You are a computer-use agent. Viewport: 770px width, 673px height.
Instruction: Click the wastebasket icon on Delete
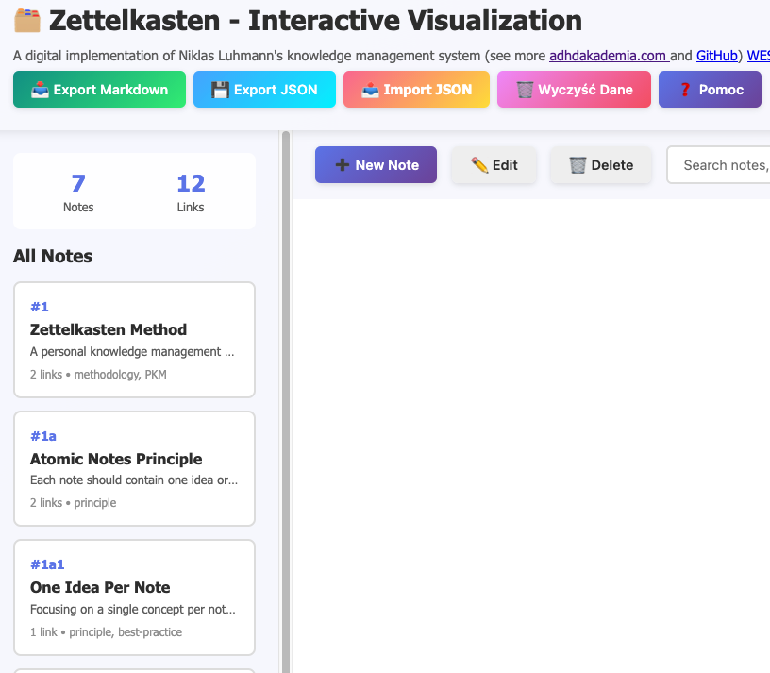click(x=577, y=165)
